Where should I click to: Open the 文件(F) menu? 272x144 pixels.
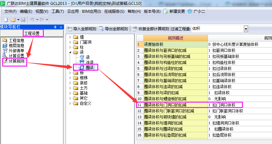pyautogui.click(x=11, y=11)
